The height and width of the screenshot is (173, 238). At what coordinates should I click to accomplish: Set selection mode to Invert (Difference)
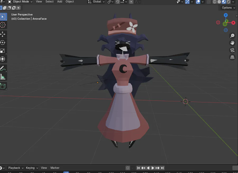pyautogui.click(x=14, y=8)
